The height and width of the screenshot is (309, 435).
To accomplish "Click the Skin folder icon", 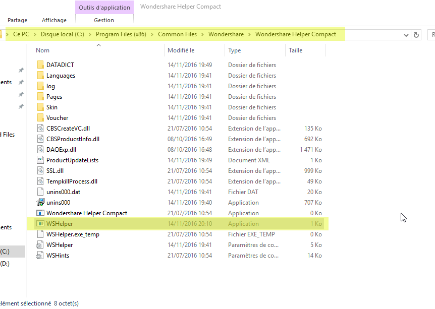I will (40, 107).
